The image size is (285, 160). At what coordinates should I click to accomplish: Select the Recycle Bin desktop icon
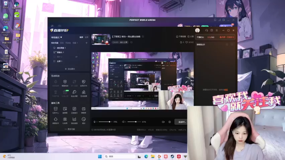tap(5, 5)
